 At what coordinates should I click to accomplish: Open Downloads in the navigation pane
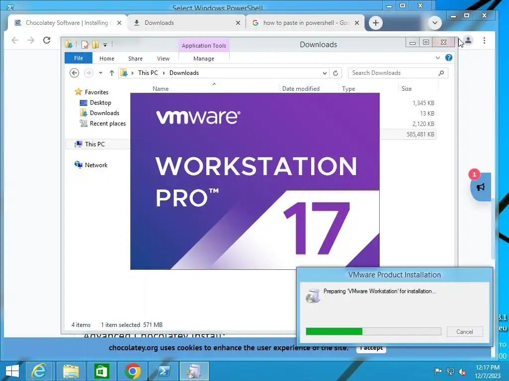104,113
